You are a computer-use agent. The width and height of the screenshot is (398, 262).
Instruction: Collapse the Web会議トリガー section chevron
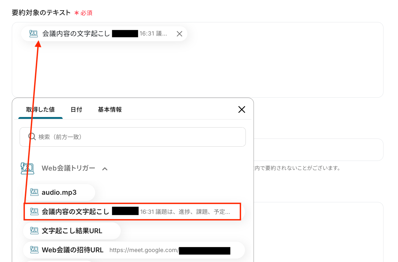[x=105, y=169]
